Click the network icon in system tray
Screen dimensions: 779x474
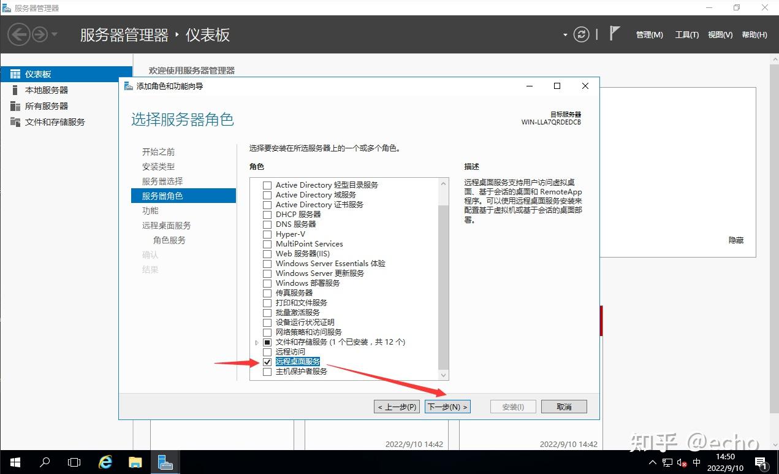[666, 462]
